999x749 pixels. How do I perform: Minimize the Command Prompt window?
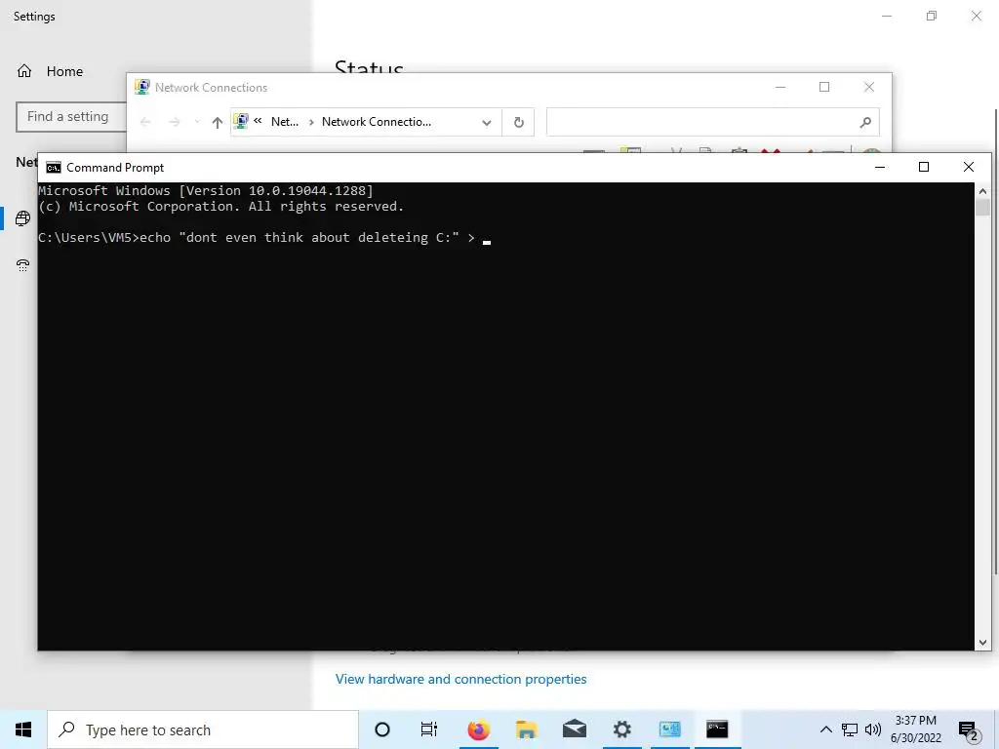coord(880,167)
